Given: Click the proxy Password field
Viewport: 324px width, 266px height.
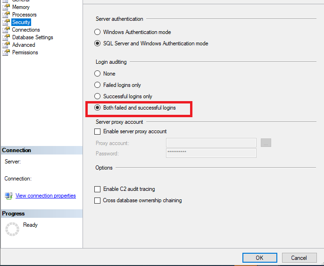Looking at the screenshot, I should coord(211,153).
